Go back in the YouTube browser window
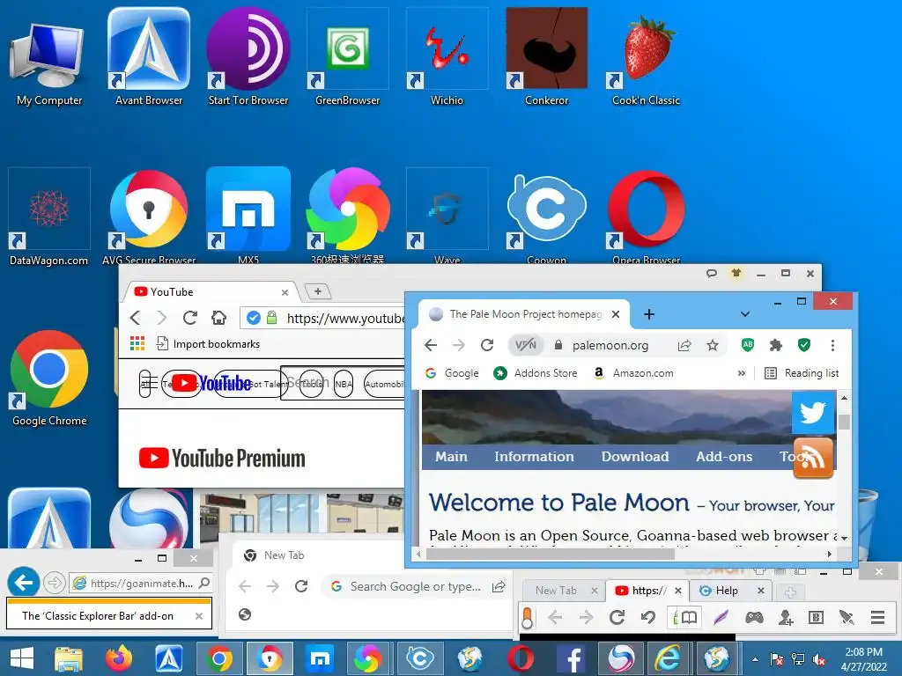The height and width of the screenshot is (676, 902). [135, 317]
